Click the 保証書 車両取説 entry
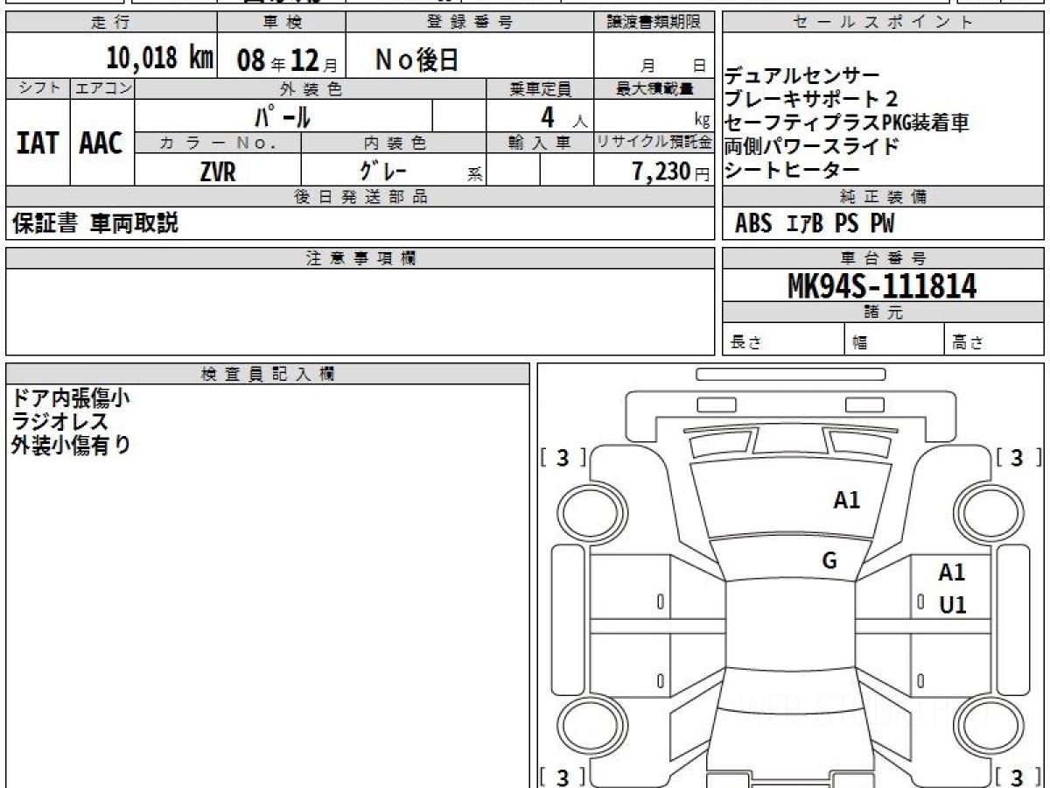This screenshot has width=1050, height=788. click(95, 223)
